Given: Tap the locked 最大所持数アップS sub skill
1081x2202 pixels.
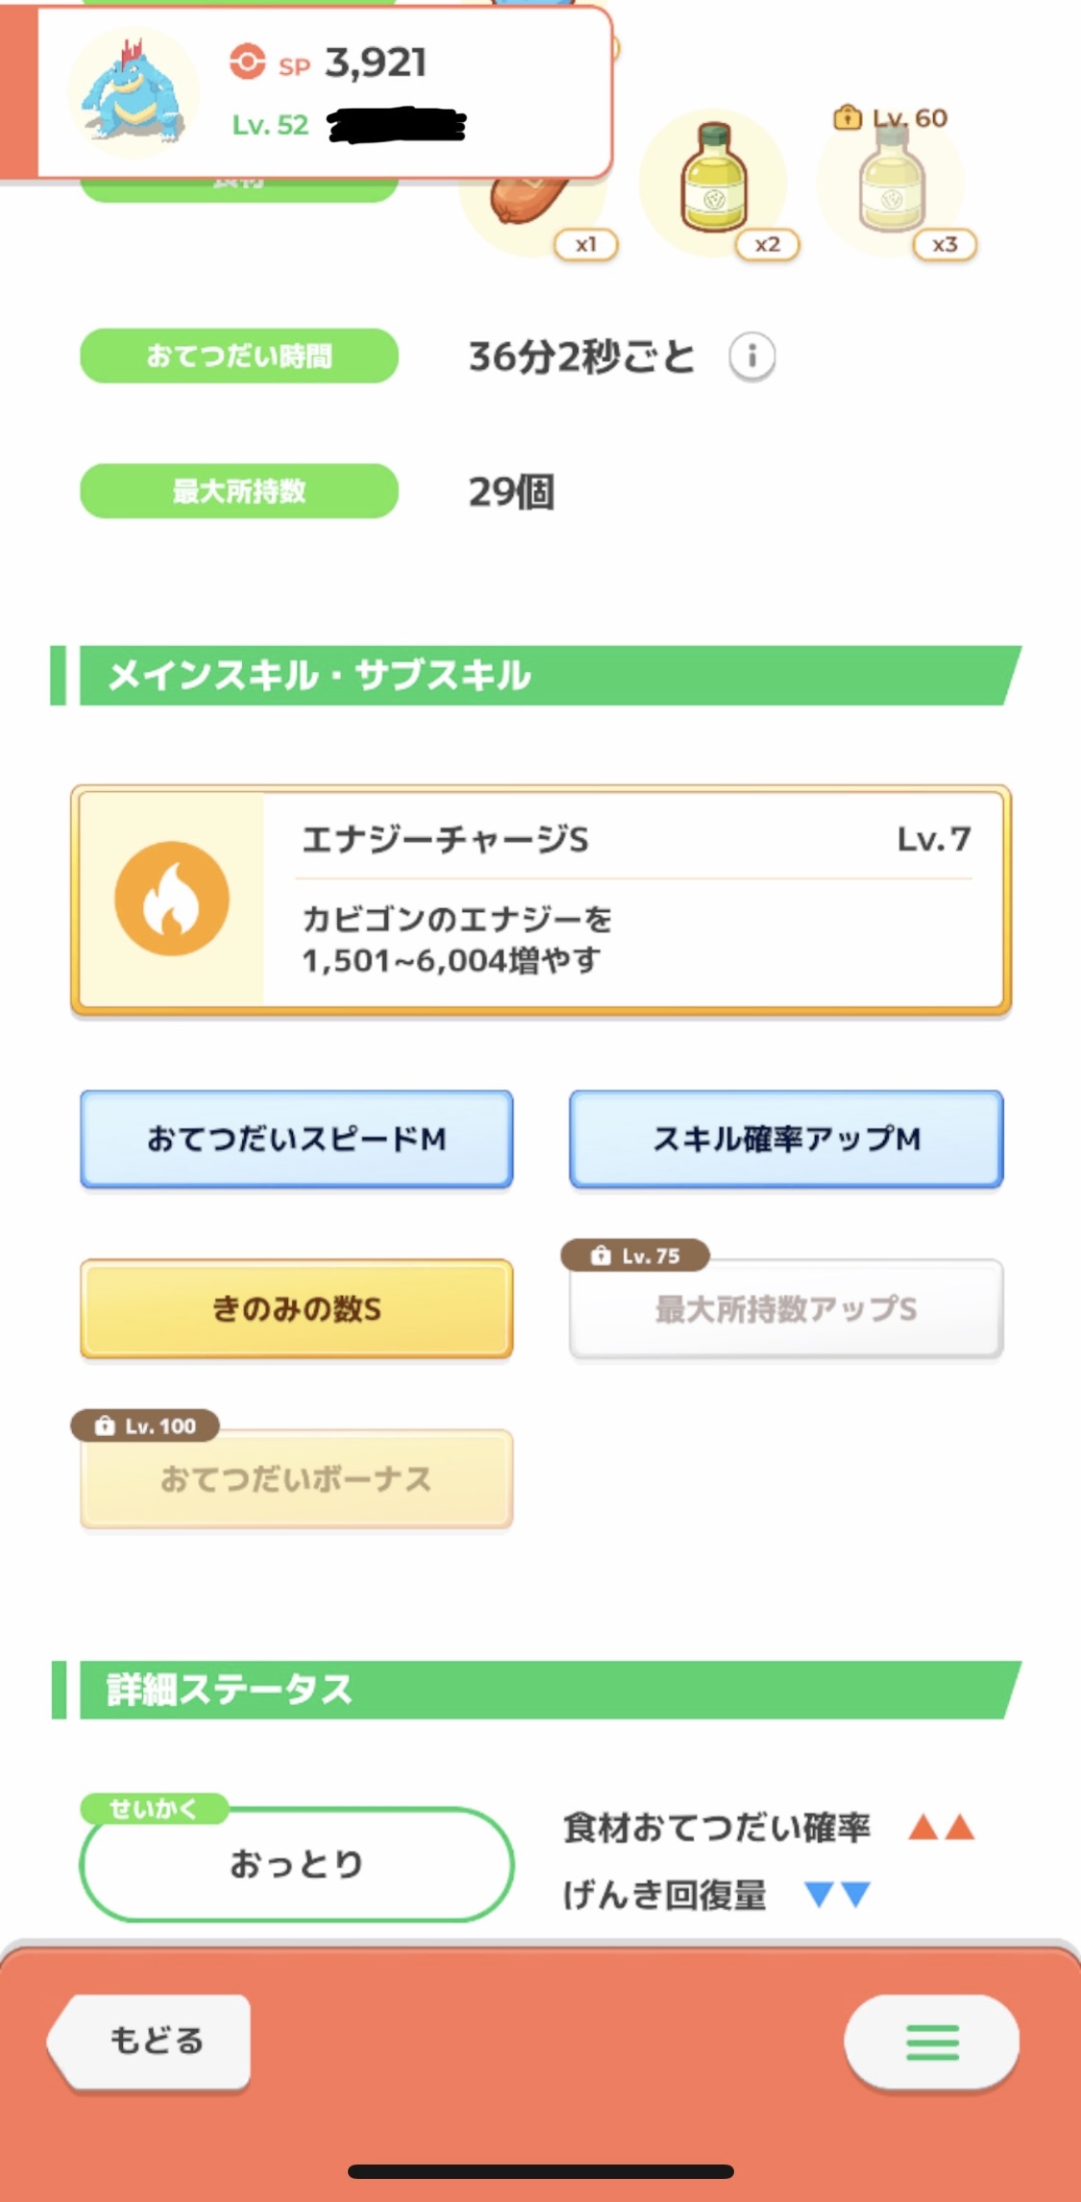Looking at the screenshot, I should pyautogui.click(x=786, y=1309).
